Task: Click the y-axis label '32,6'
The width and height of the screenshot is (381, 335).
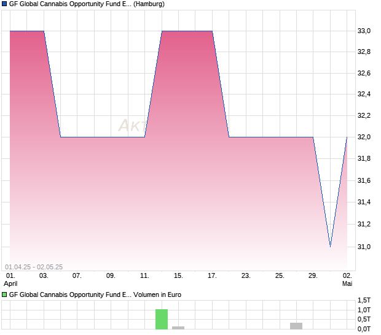Action: click(x=364, y=73)
